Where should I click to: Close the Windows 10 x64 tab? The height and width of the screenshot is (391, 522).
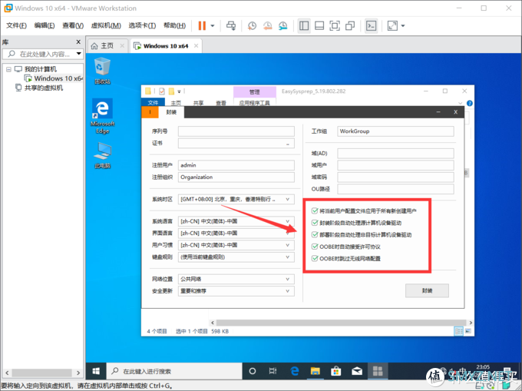(196, 45)
